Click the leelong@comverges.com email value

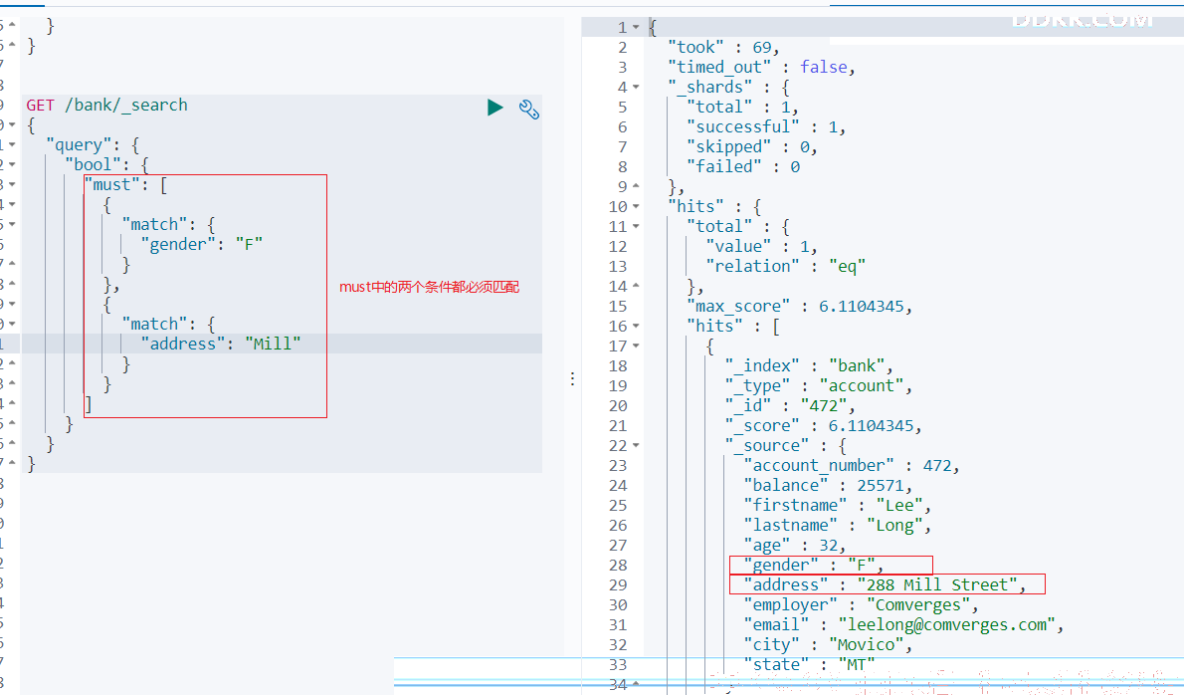click(947, 624)
